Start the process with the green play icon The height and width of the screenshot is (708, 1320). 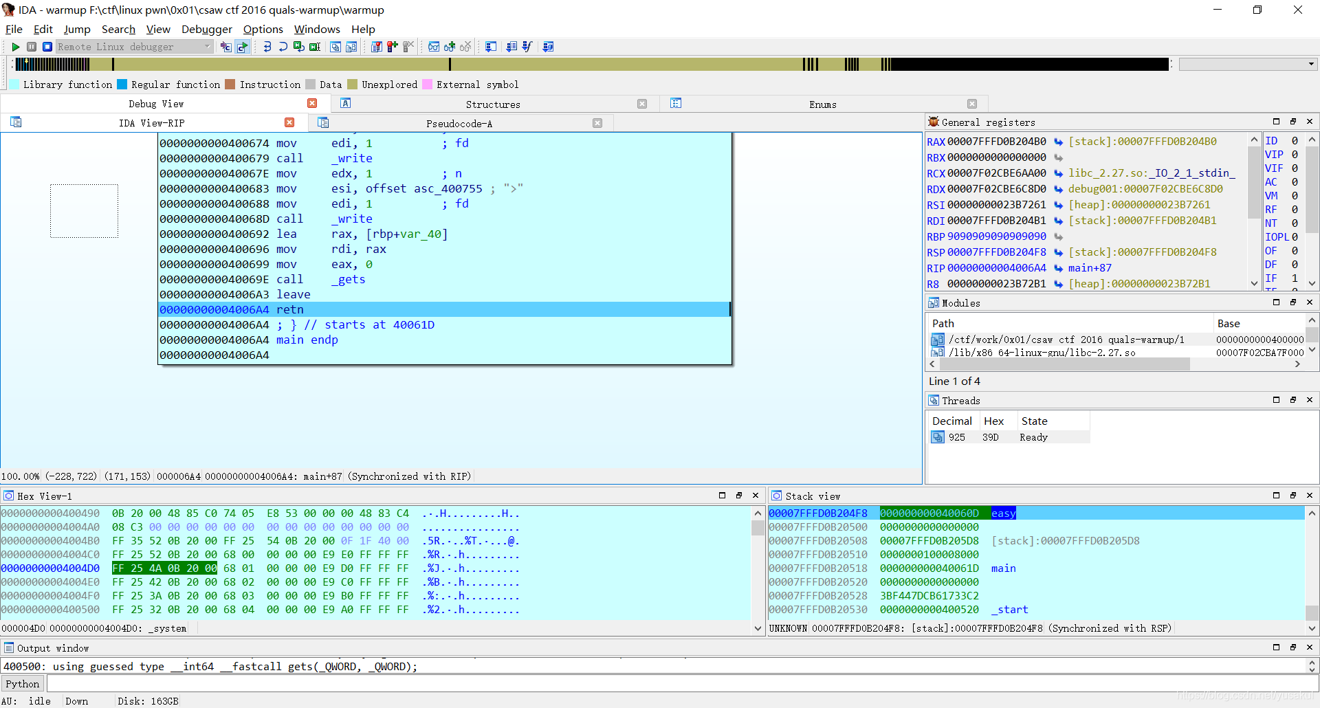[15, 47]
